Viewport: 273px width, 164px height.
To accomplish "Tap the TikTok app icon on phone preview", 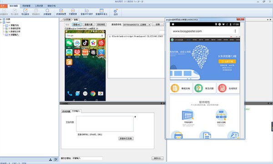I will tap(85, 43).
